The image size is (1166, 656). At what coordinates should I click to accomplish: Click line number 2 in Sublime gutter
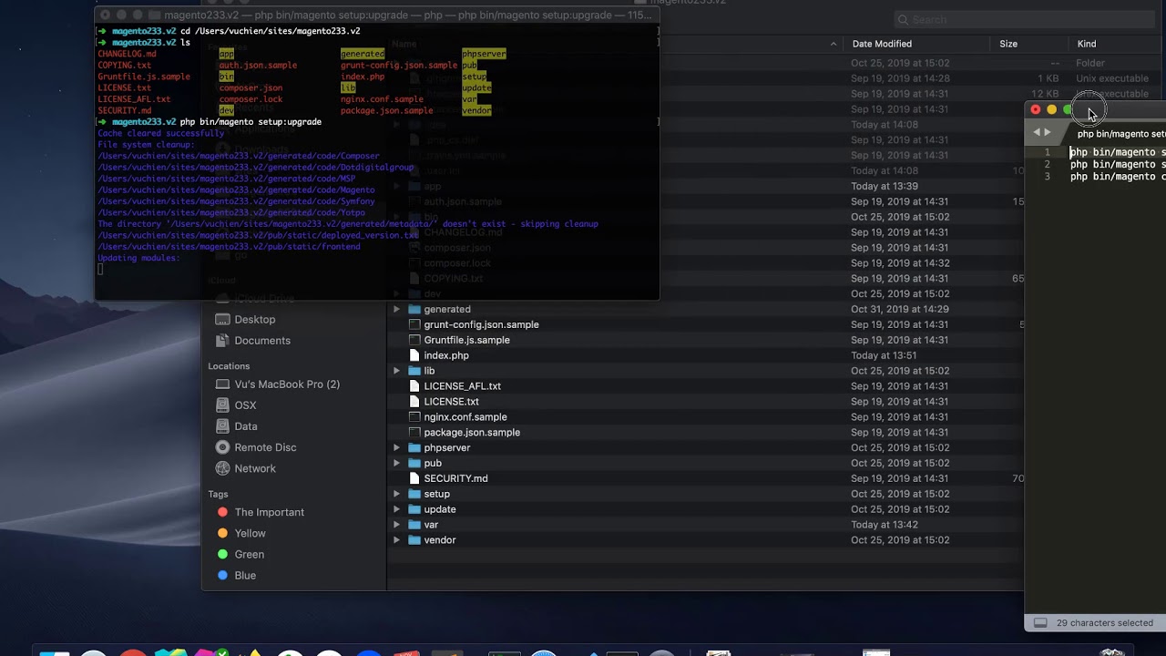pyautogui.click(x=1047, y=165)
